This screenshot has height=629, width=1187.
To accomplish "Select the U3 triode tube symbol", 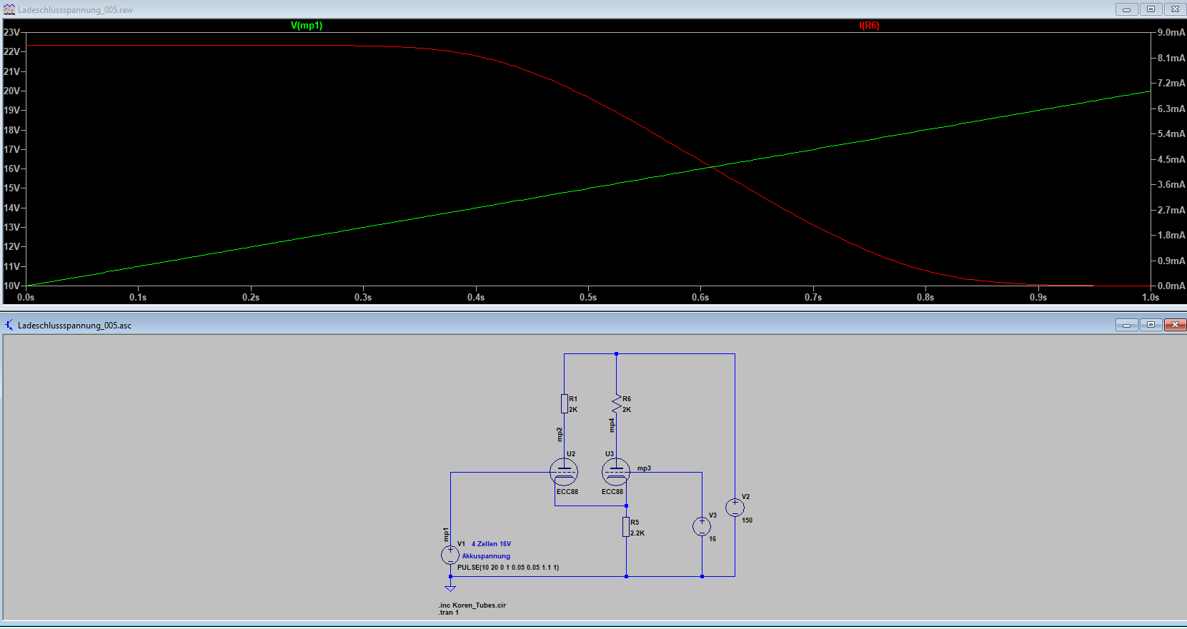I will (x=616, y=472).
